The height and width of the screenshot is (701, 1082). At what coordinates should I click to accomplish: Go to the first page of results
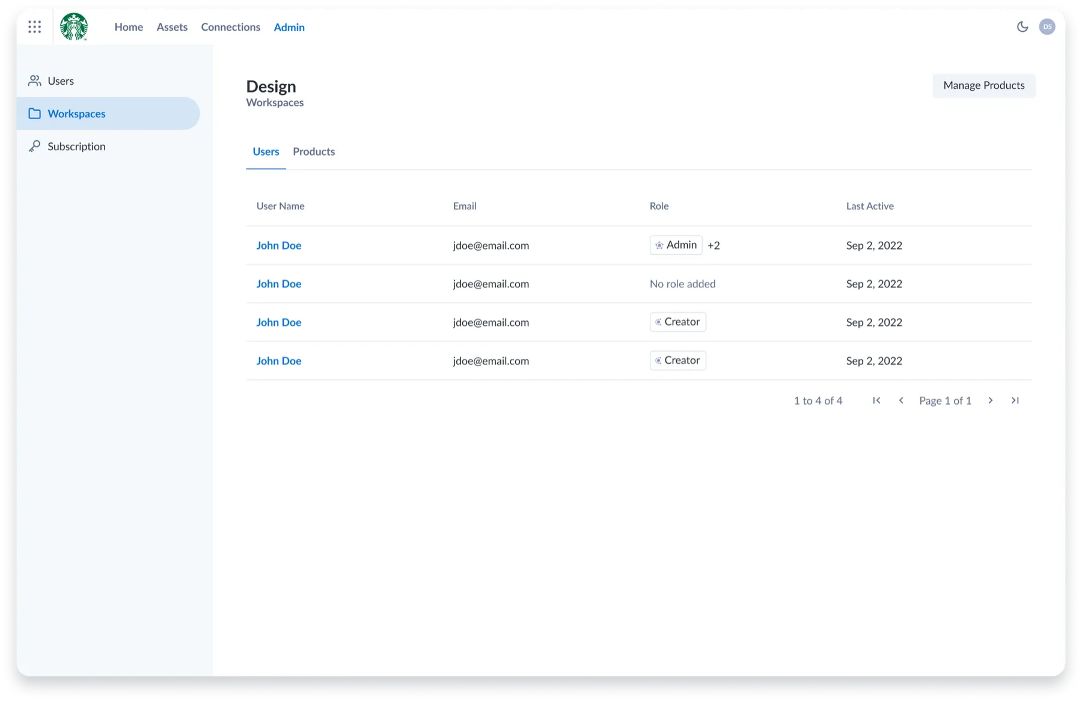pos(876,400)
